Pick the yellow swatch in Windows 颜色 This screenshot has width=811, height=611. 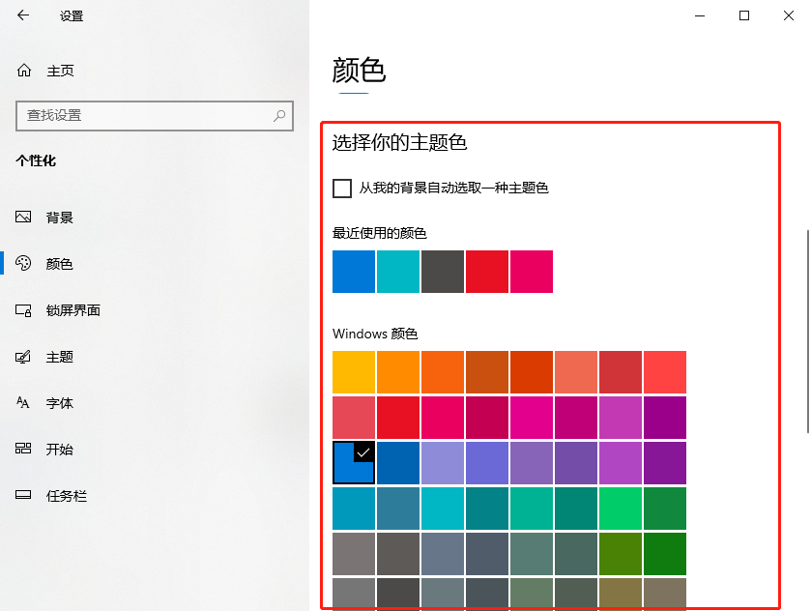pos(353,372)
